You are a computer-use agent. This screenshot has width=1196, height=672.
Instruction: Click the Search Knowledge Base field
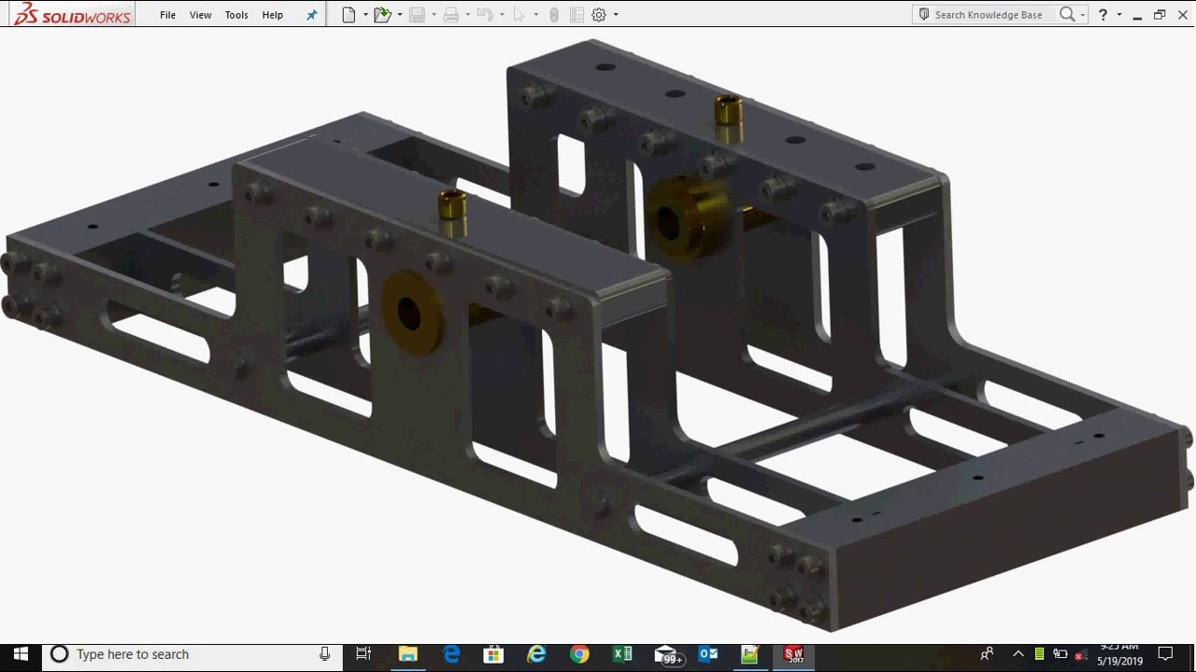(x=988, y=15)
